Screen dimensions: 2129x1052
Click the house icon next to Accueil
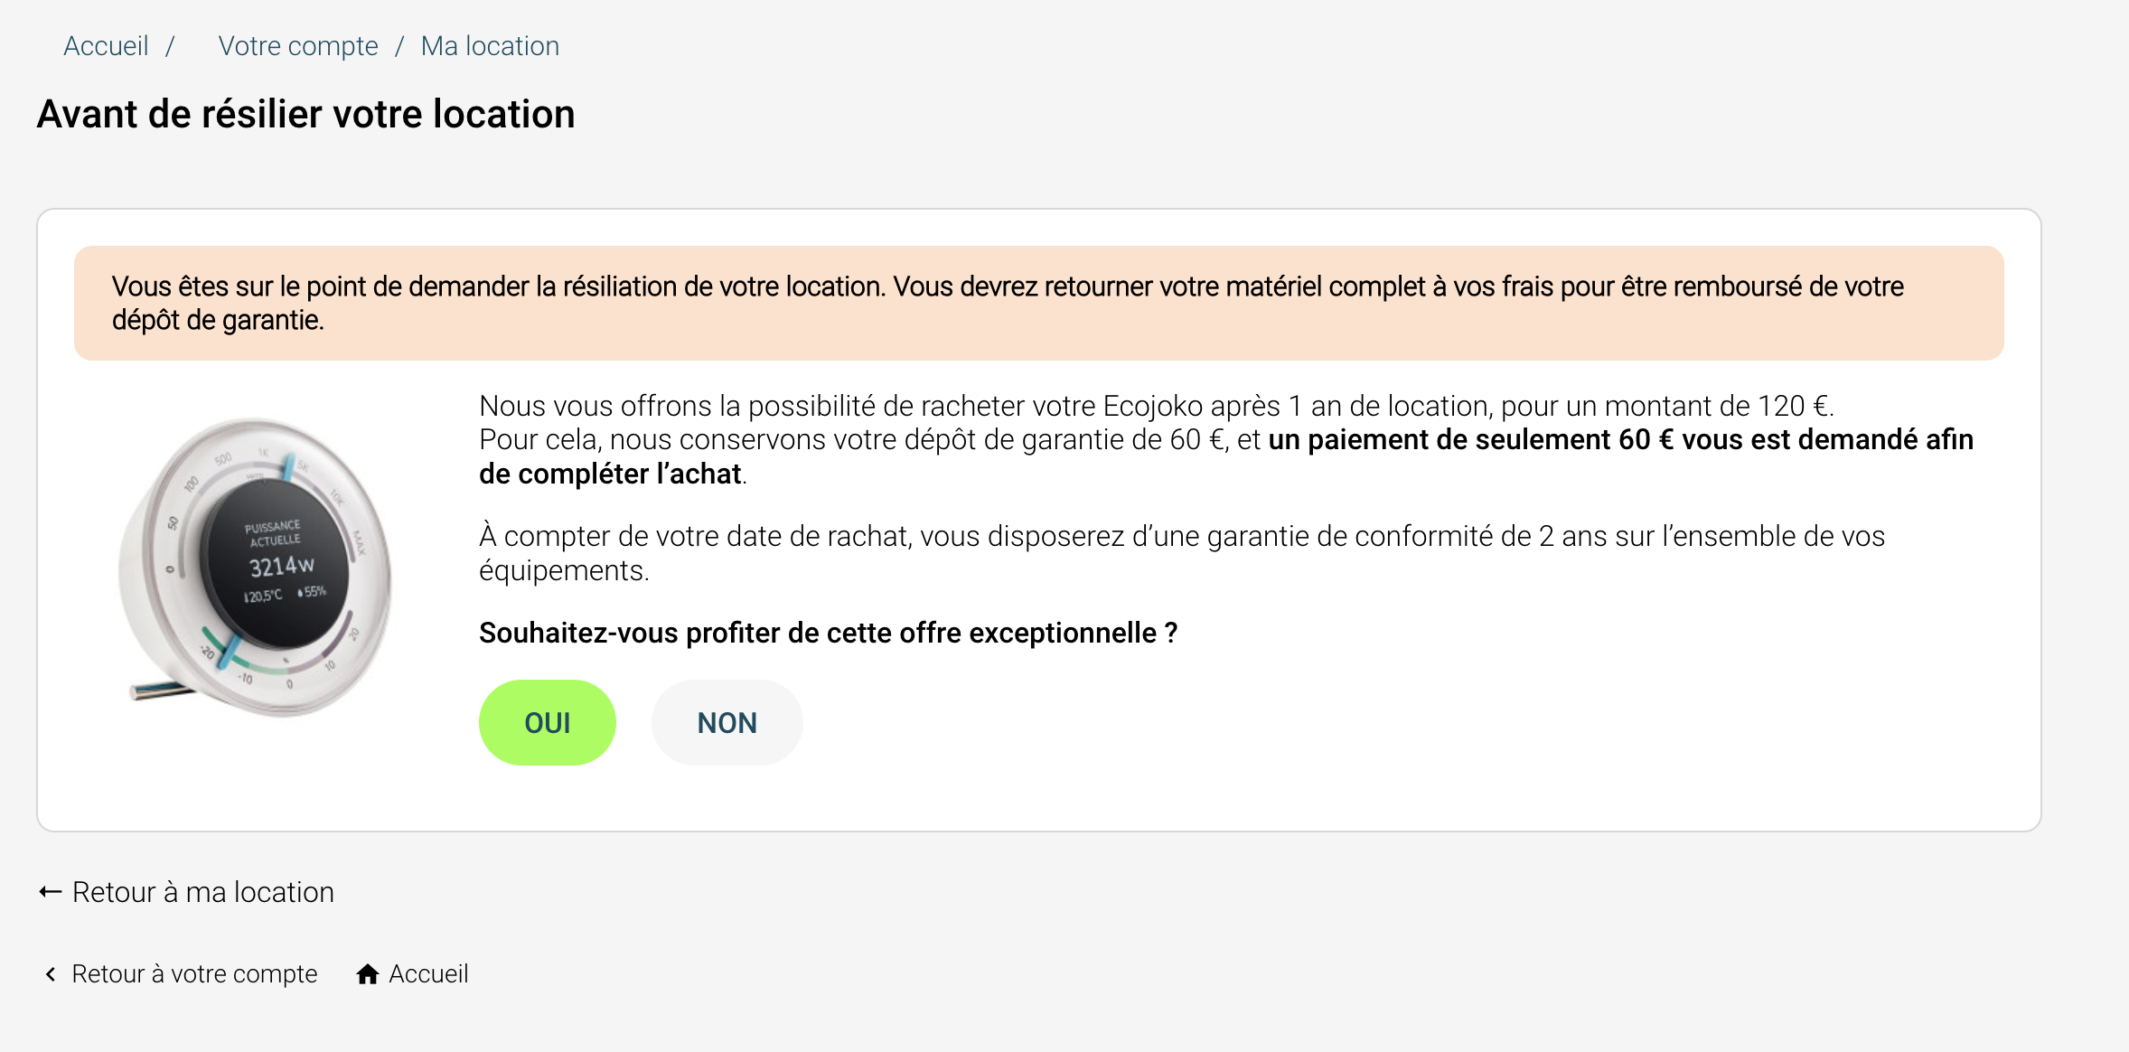367,974
